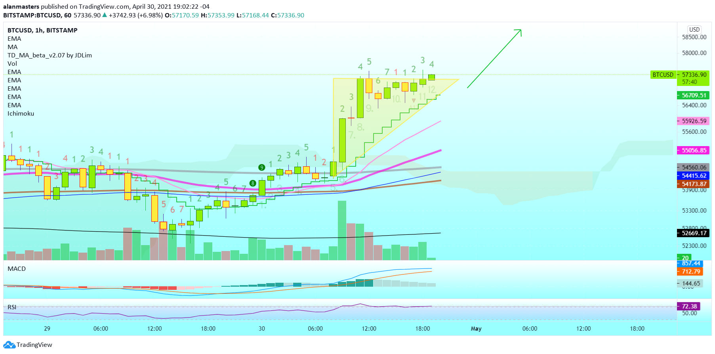Click the black 52669.17 price label
715x354 pixels.
click(x=694, y=233)
